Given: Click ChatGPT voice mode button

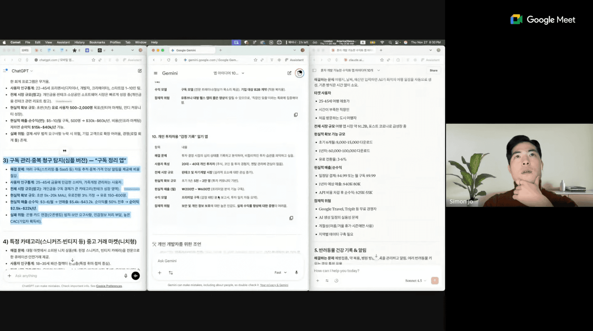Looking at the screenshot, I should click(136, 276).
